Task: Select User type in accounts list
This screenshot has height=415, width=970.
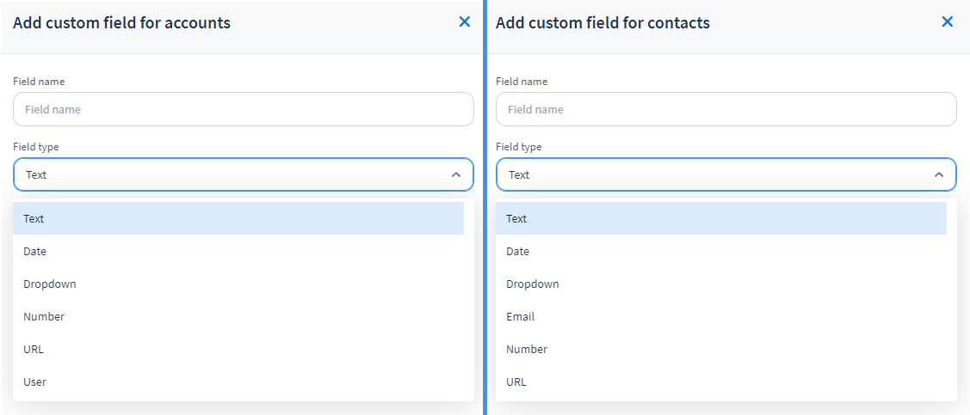Action: (x=238, y=381)
